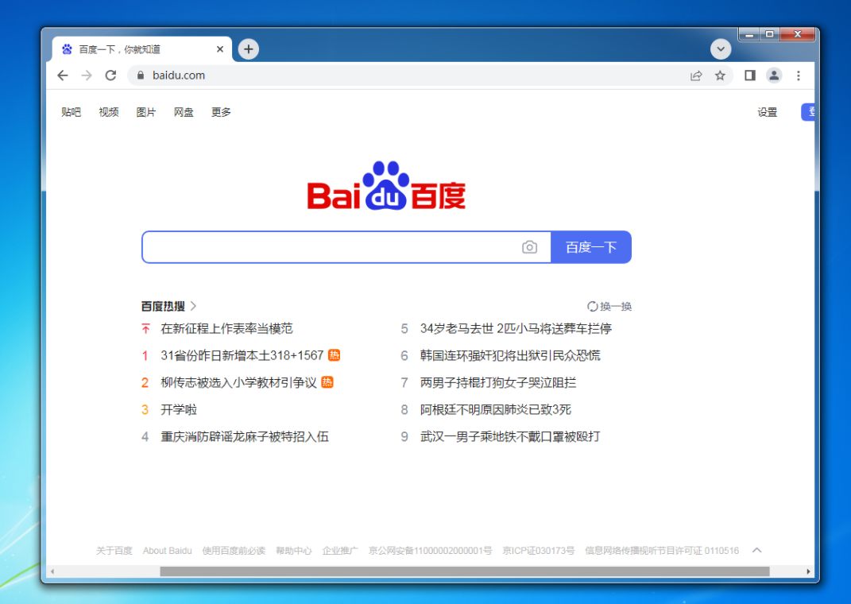This screenshot has width=851, height=604.
Task: Maximize the browser window
Action: 770,34
